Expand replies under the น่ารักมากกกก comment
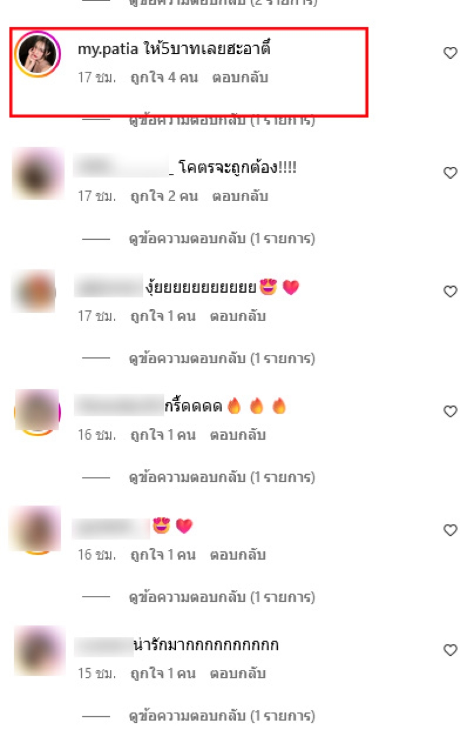 [x=222, y=716]
